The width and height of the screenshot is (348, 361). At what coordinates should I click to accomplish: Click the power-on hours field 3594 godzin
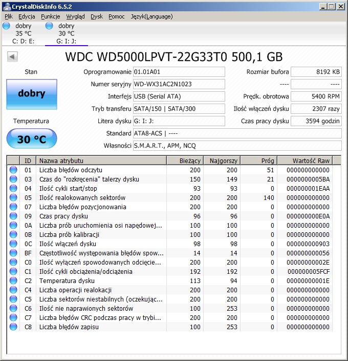(316, 121)
